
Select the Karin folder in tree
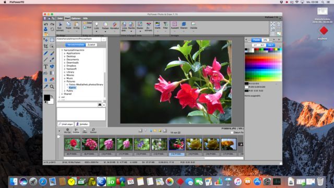pyautogui.click(x=73, y=88)
